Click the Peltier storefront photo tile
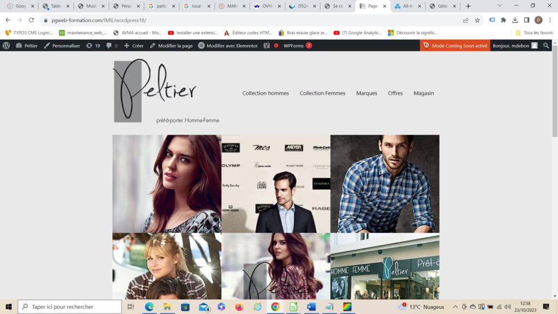This screenshot has height=314, width=558. 385,266
